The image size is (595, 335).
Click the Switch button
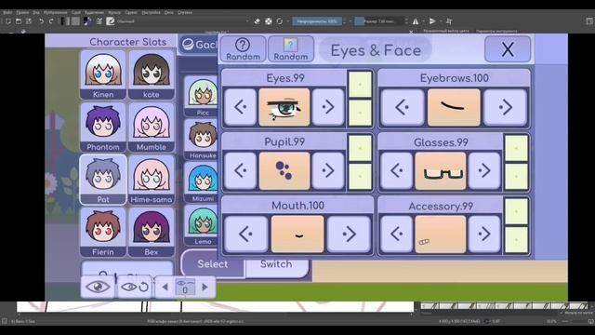[276, 265]
